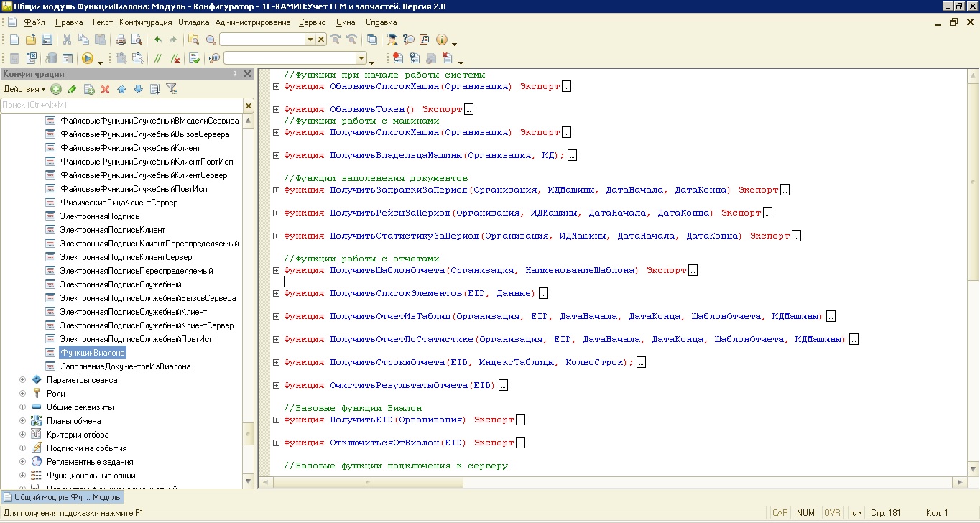
Task: Move item up with blue up arrow
Action: (121, 89)
